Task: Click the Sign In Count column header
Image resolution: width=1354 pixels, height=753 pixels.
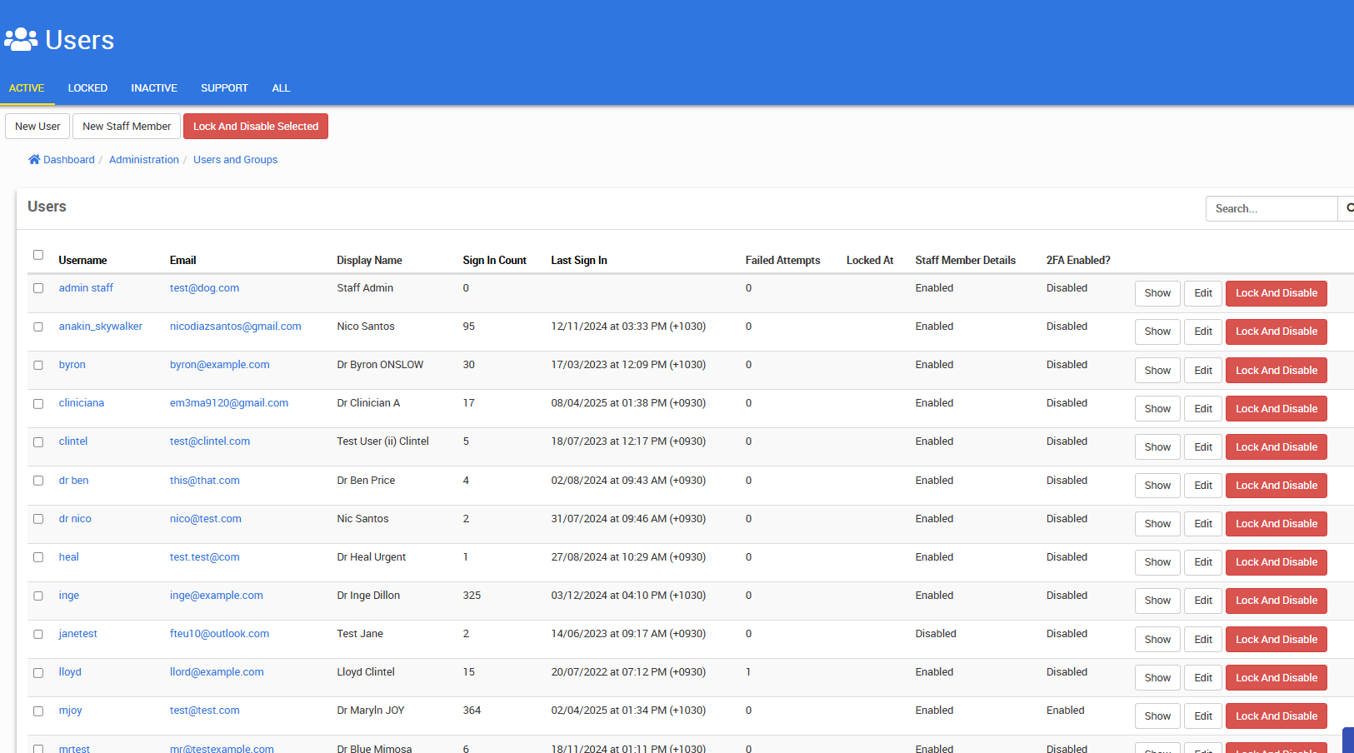Action: click(x=495, y=261)
